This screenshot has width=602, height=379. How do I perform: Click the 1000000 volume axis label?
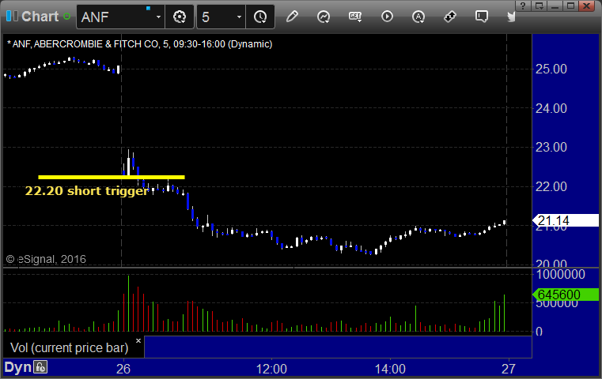click(x=561, y=275)
